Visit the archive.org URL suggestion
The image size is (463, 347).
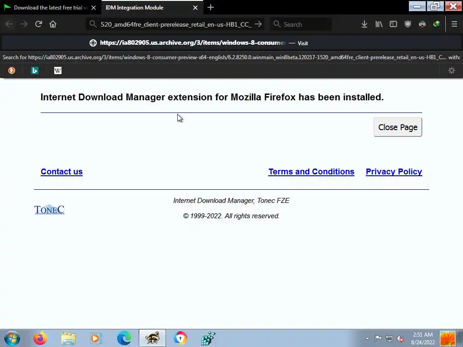pyautogui.click(x=231, y=43)
